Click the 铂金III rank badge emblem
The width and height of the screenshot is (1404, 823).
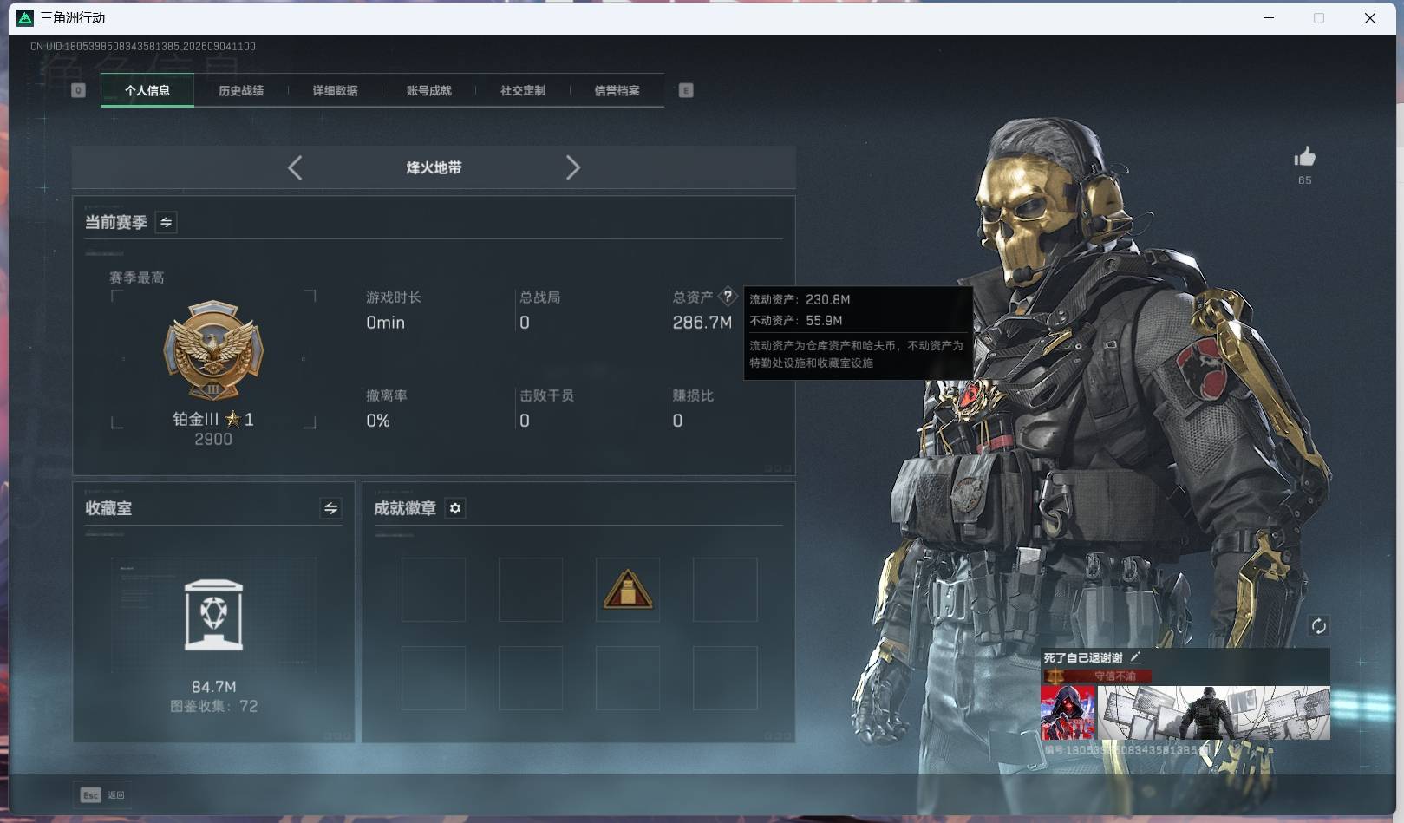coord(213,351)
